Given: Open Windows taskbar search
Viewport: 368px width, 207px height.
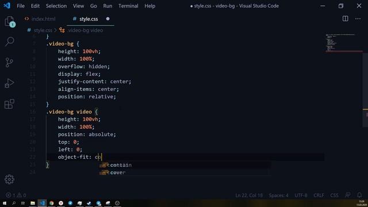Looking at the screenshot, I should 14,203.
